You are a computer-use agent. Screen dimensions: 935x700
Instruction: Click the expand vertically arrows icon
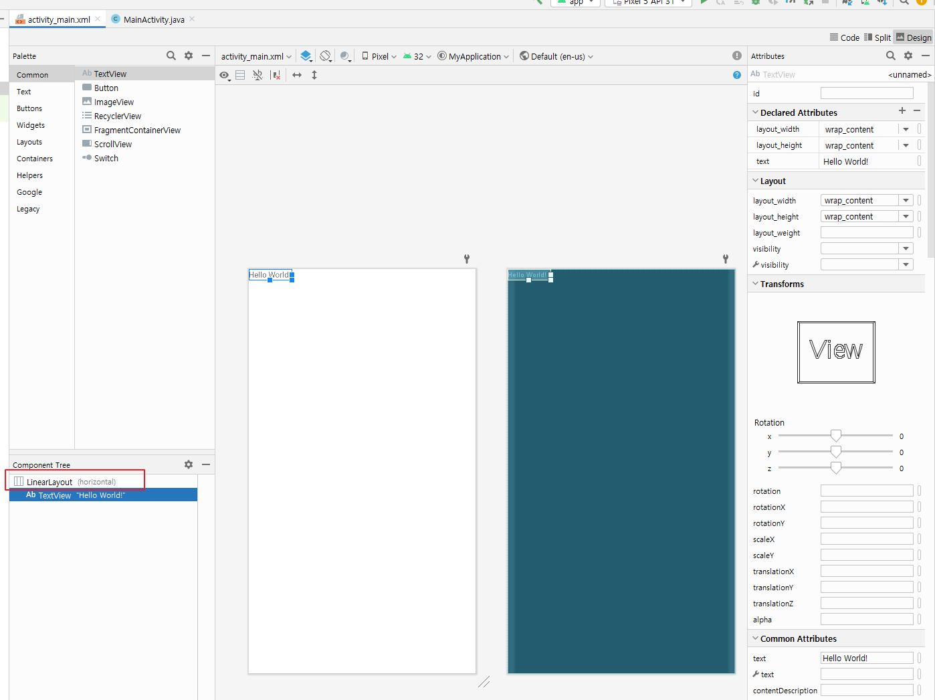tap(314, 75)
